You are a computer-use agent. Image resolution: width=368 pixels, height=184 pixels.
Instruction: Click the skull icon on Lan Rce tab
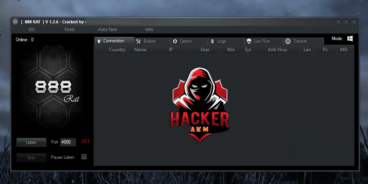pyautogui.click(x=249, y=41)
